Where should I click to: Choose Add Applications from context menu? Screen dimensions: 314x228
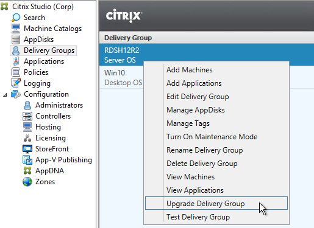coord(216,83)
